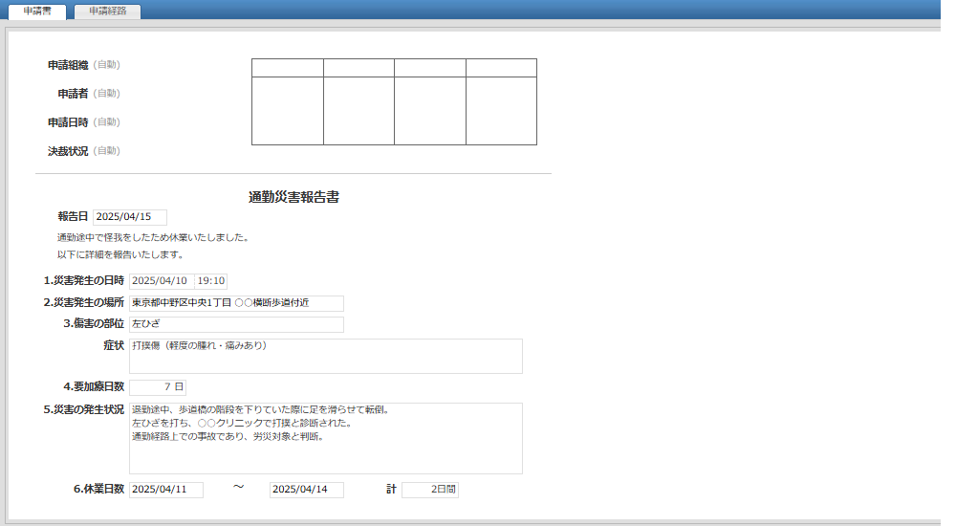Image resolution: width=956 pixels, height=526 pixels.
Task: Click the 計 total days field
Action: point(430,490)
